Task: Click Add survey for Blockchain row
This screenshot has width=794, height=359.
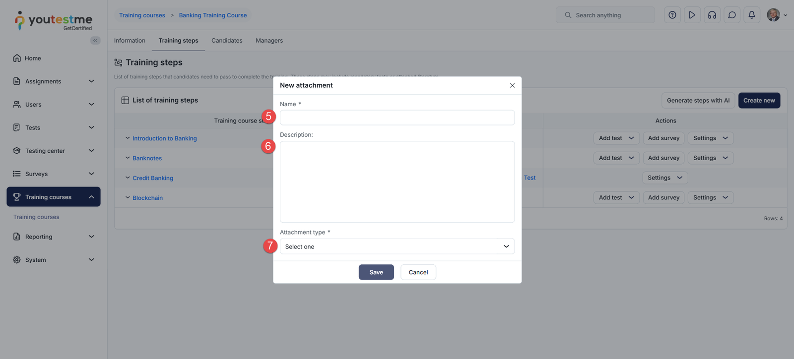Action: (663, 197)
